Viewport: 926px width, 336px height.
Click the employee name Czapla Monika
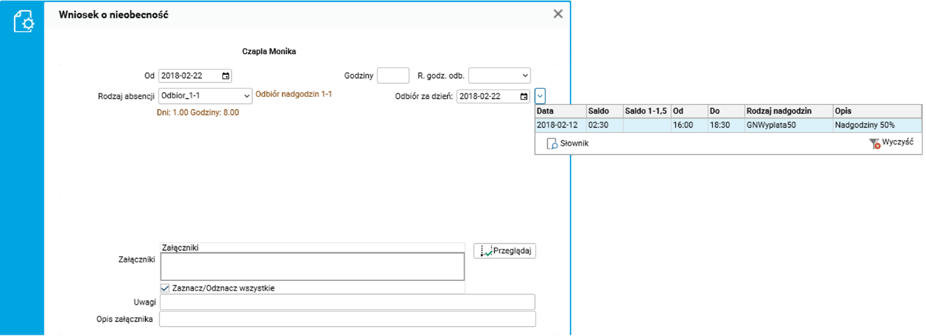coord(269,51)
